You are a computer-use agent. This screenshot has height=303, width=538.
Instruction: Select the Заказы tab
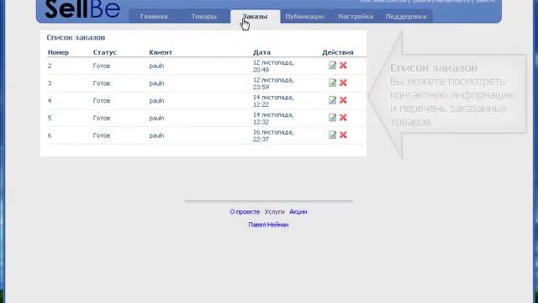pyautogui.click(x=255, y=17)
